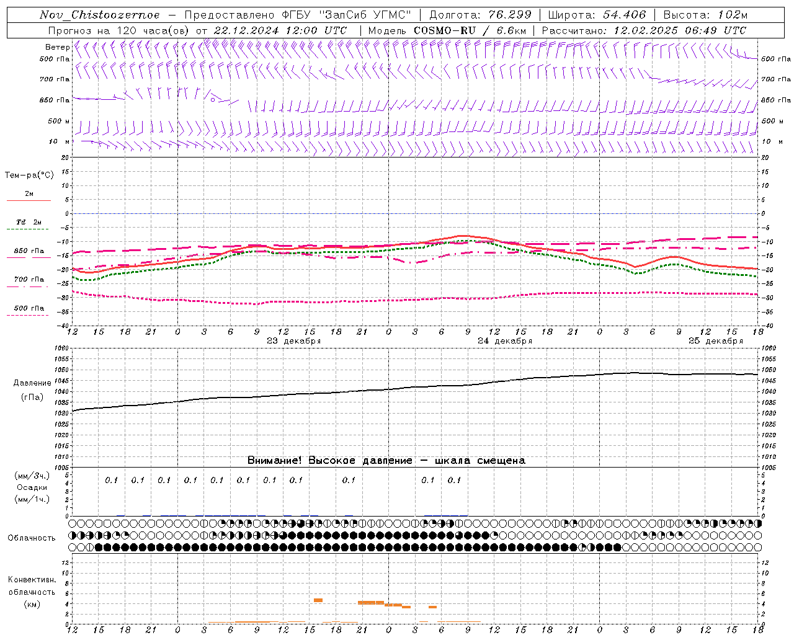Click the 'Высота: 102м' field
Screen dimensions: 794x635
coord(705,15)
